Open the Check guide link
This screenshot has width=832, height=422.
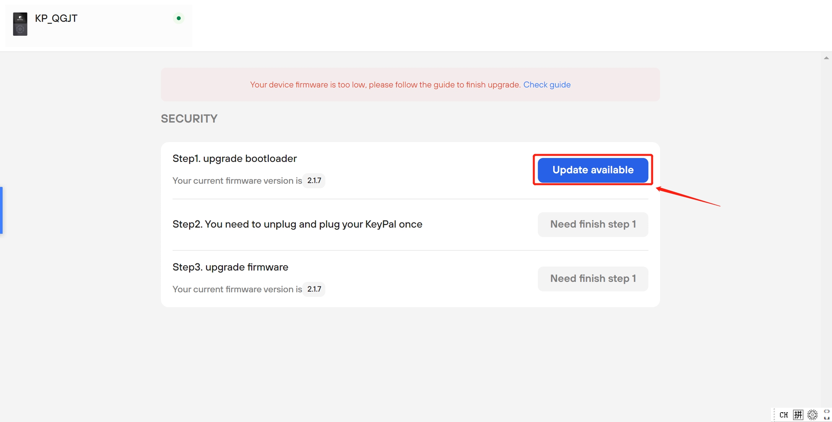click(x=547, y=85)
